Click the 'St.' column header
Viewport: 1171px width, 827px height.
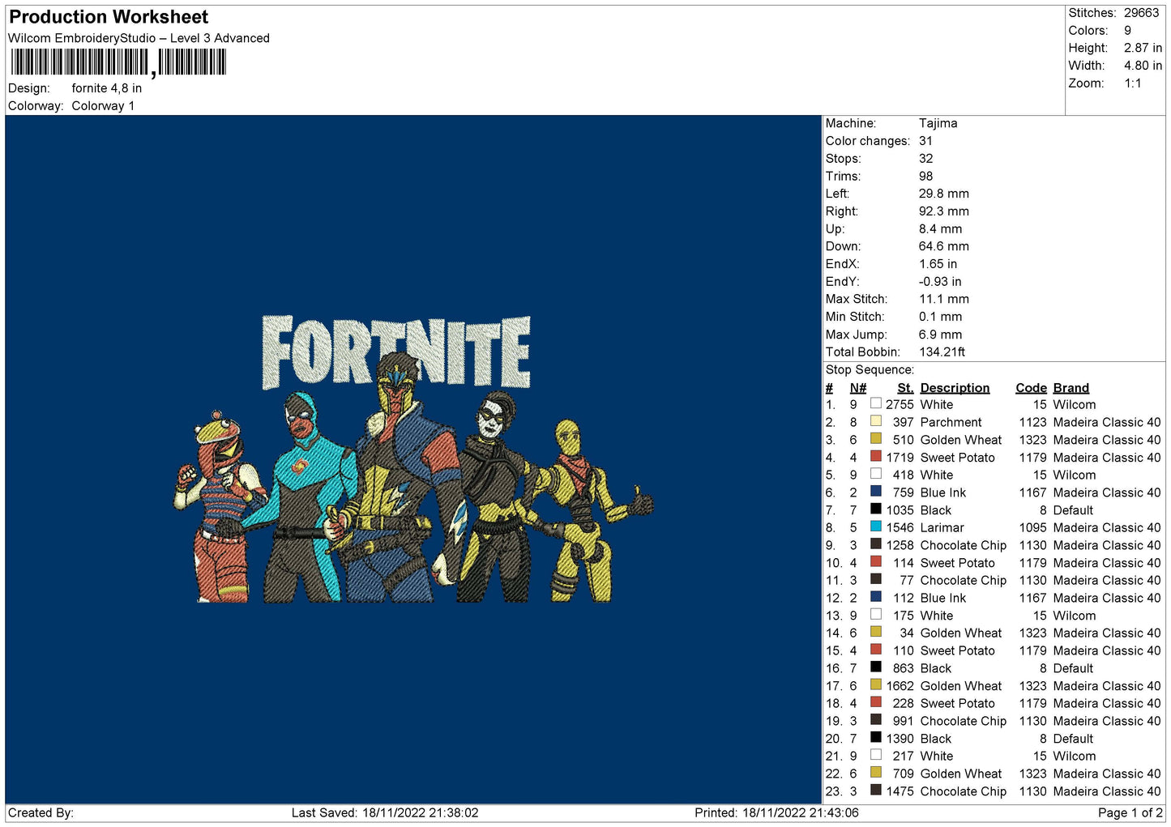click(906, 388)
